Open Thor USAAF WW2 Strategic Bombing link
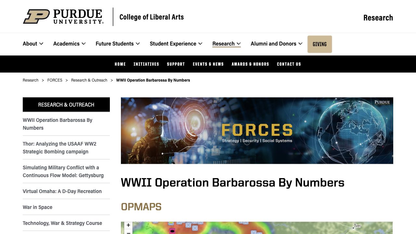The width and height of the screenshot is (416, 234). tap(59, 148)
